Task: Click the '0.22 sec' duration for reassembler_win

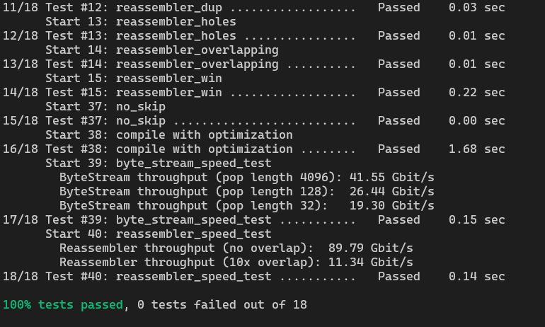Action: [477, 93]
